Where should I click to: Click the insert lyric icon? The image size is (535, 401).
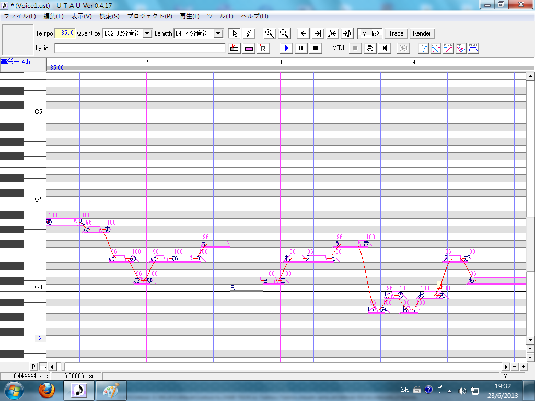pyautogui.click(x=234, y=48)
